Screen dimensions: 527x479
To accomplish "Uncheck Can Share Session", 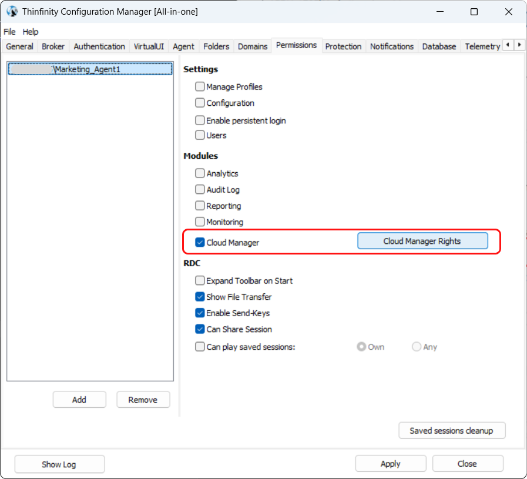I will (x=200, y=329).
